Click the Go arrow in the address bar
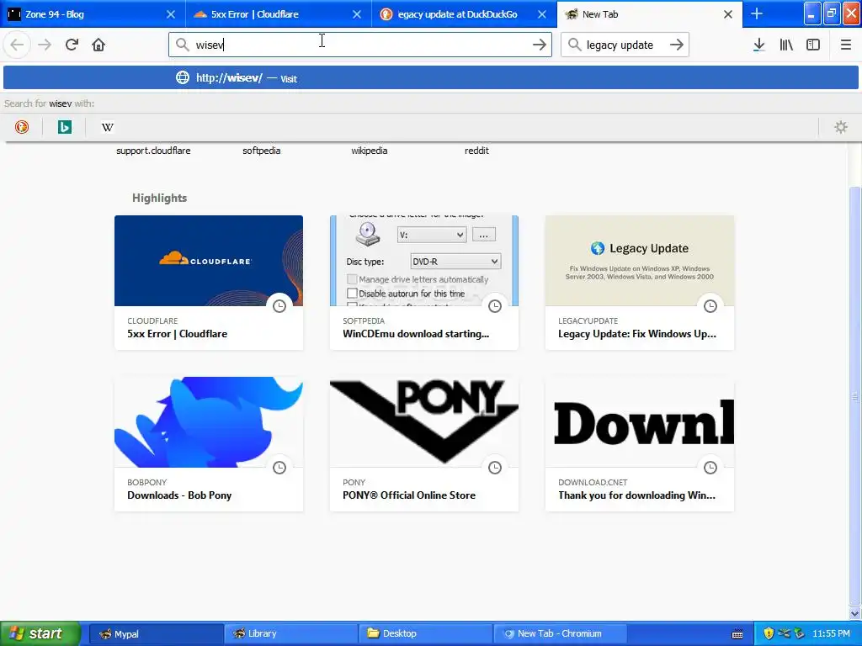 (540, 45)
